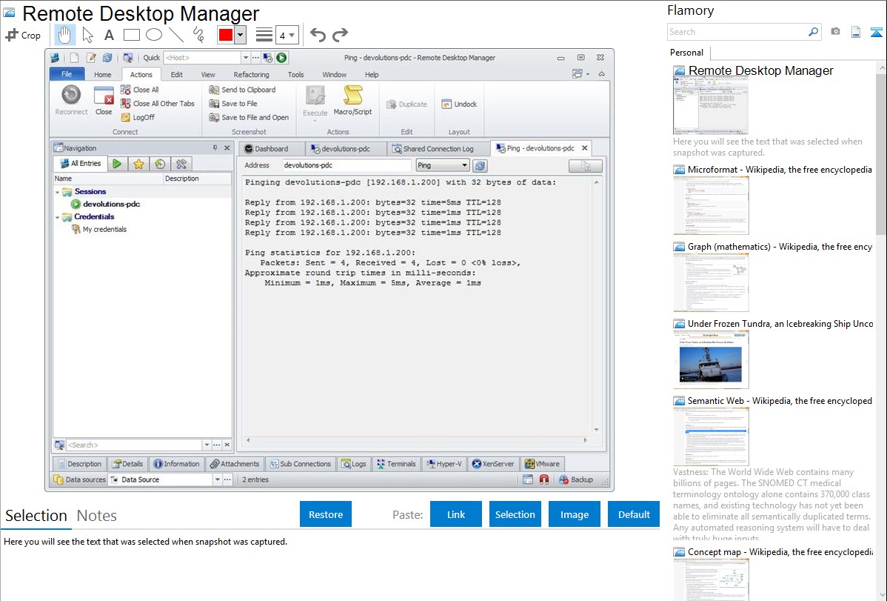This screenshot has width=887, height=601.
Task: Open the Hyper-V bottom tab
Action: click(444, 464)
